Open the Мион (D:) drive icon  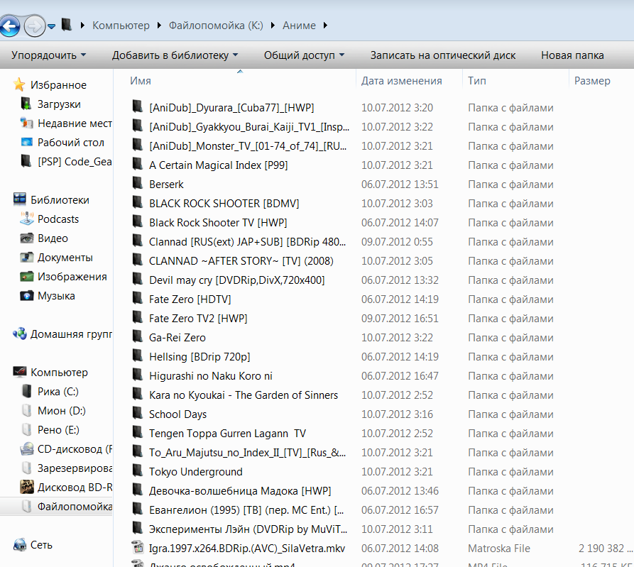[x=26, y=410]
